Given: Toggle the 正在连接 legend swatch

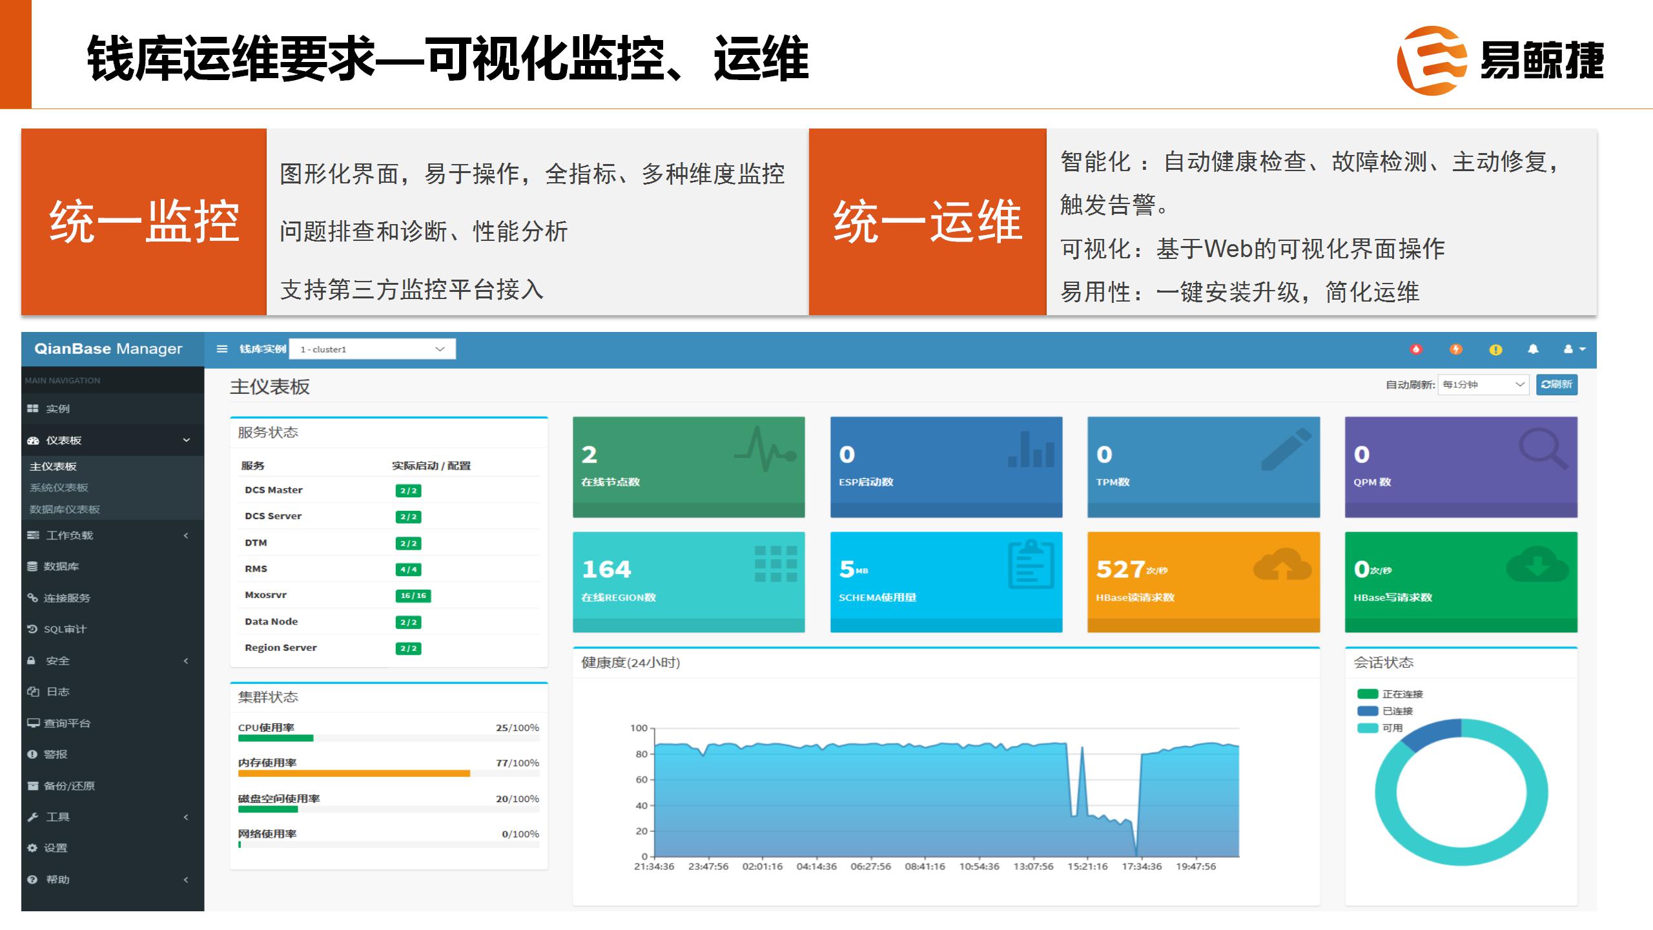Looking at the screenshot, I should tap(1368, 694).
